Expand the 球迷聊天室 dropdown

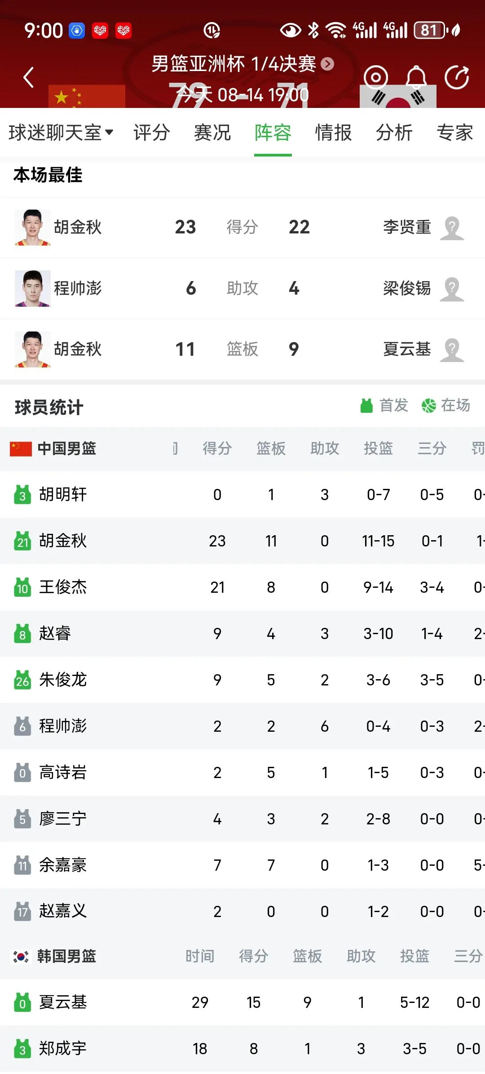tap(61, 133)
